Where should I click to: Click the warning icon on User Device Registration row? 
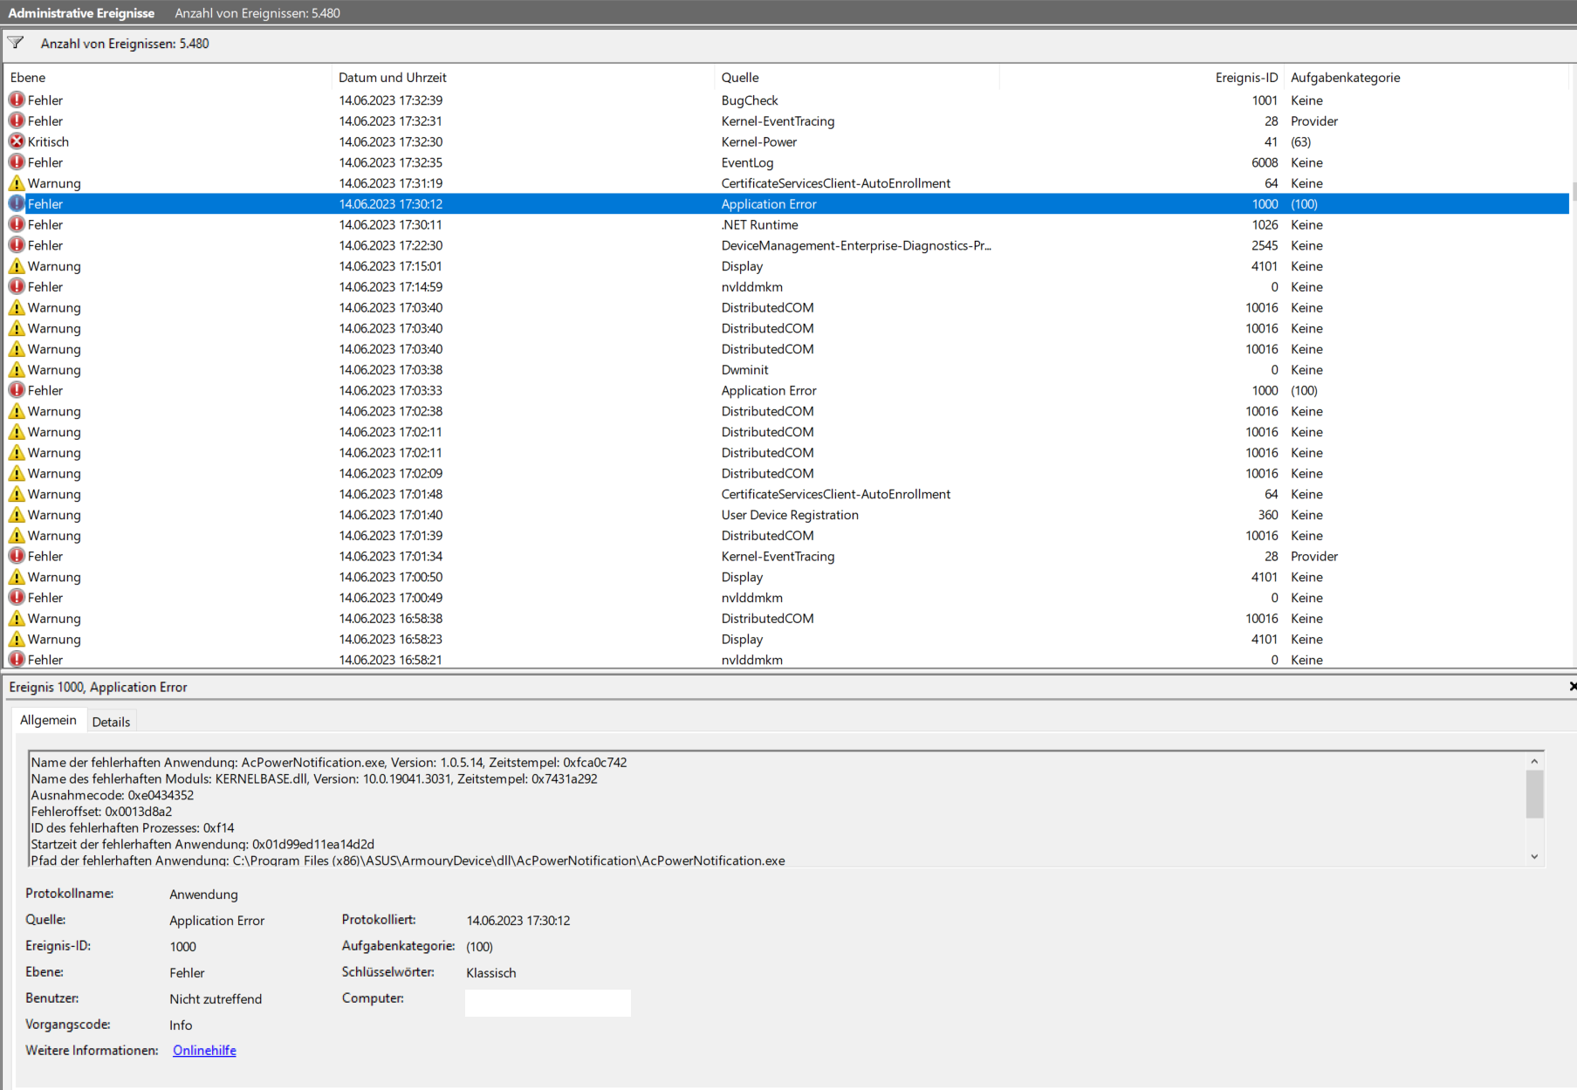(x=17, y=515)
